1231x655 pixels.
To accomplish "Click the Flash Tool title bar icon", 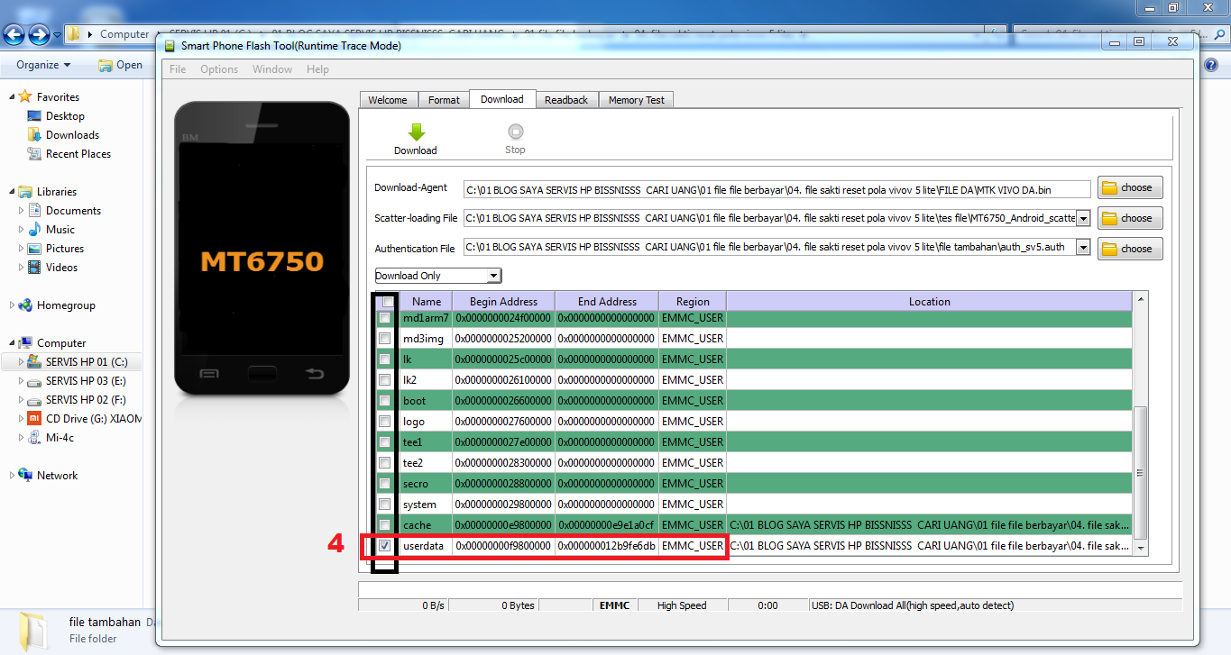I will coord(170,46).
